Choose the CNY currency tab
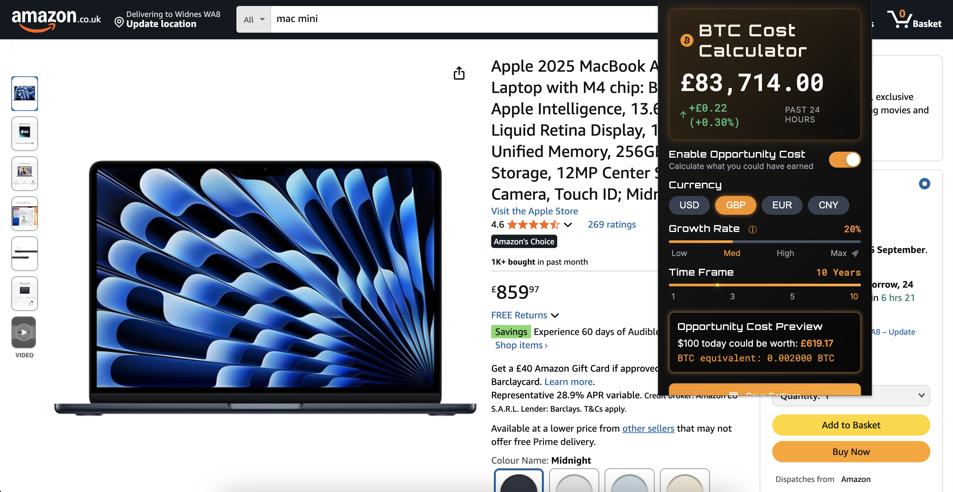The width and height of the screenshot is (953, 492). (828, 205)
